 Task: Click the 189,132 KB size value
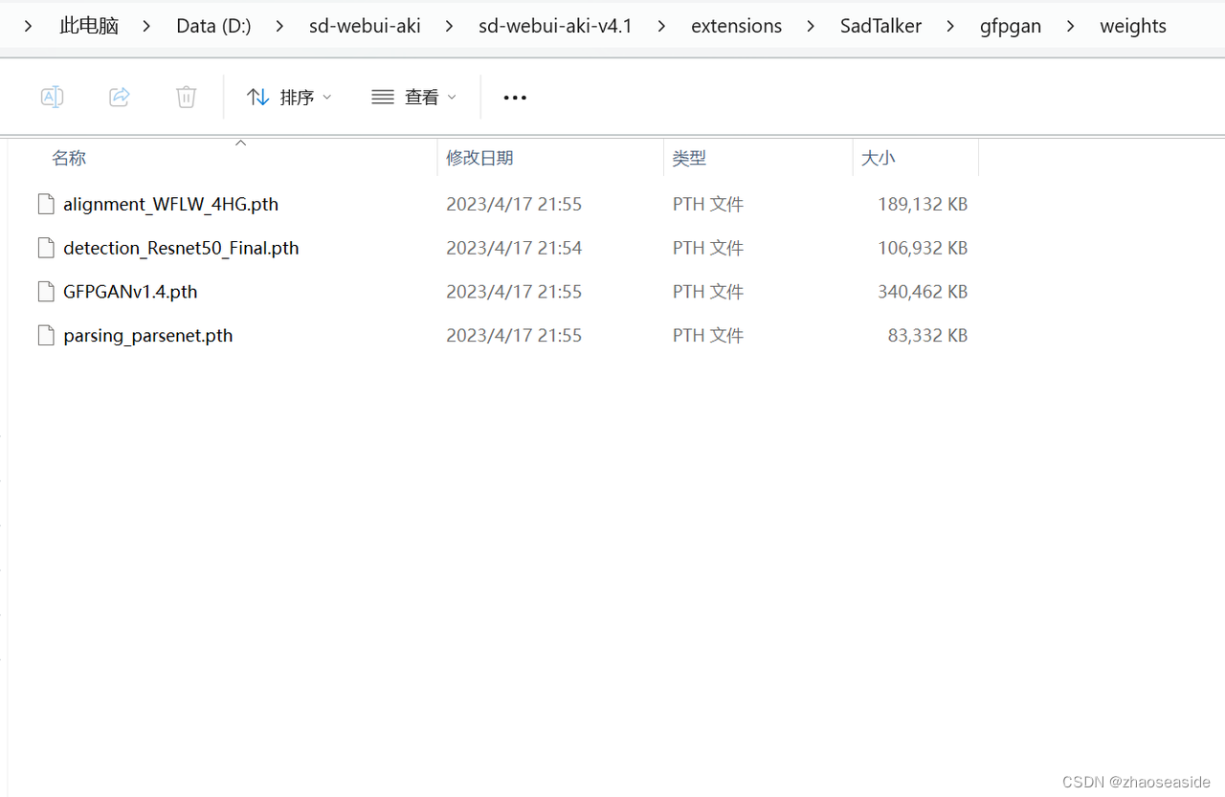(x=923, y=204)
